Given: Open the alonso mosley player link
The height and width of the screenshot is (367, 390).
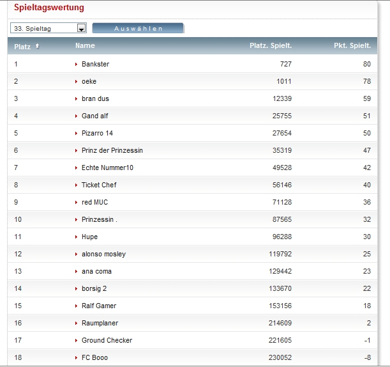Looking at the screenshot, I should tap(103, 254).
